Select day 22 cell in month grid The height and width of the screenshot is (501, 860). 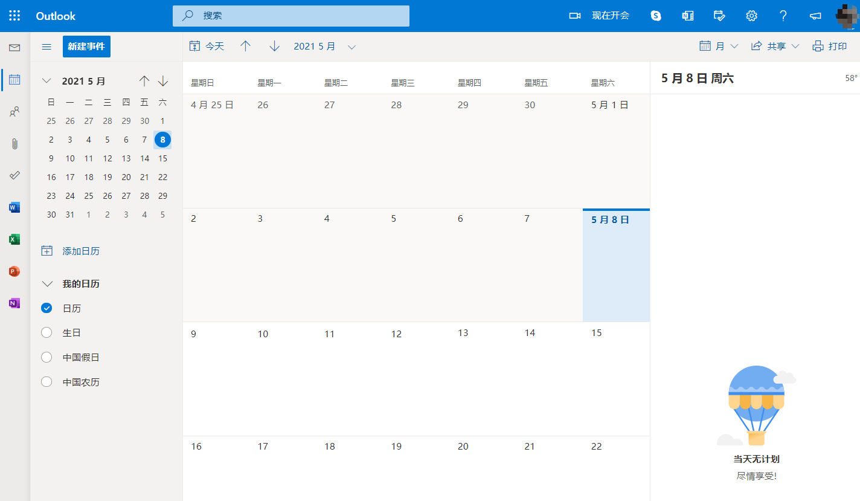pos(616,468)
